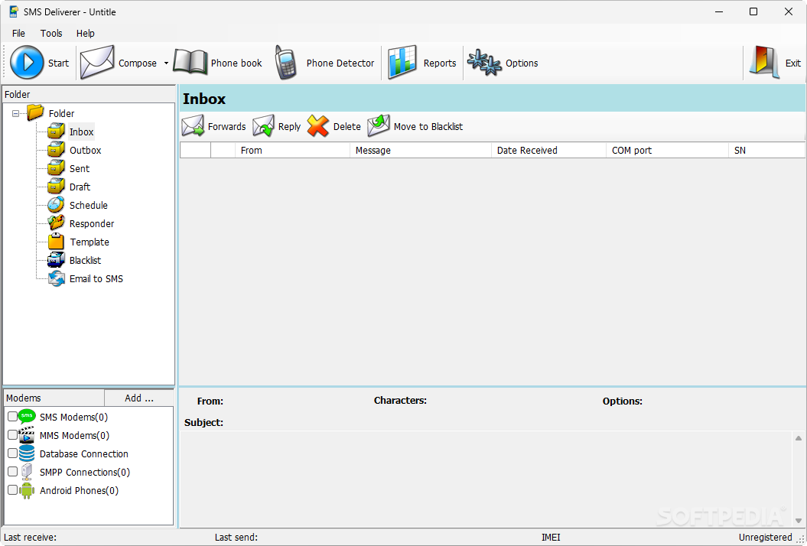The image size is (807, 546).
Task: Click the blue Start play icon
Action: pyautogui.click(x=27, y=62)
